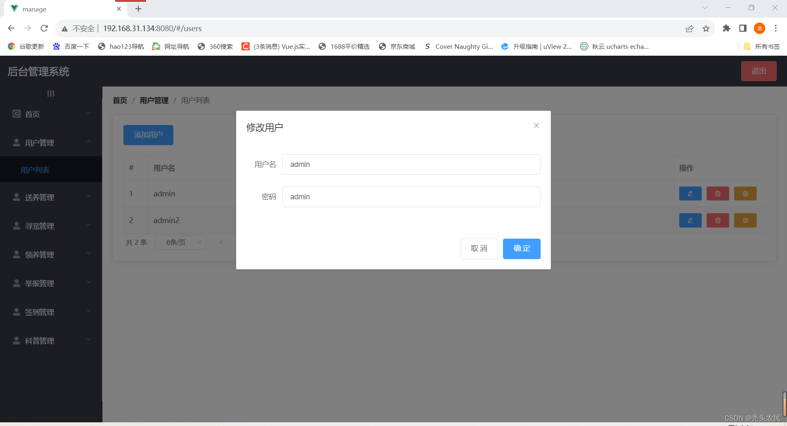The height and width of the screenshot is (426, 787).
Task: Open the Vue.js实... CSDN bookmark
Action: [x=276, y=46]
